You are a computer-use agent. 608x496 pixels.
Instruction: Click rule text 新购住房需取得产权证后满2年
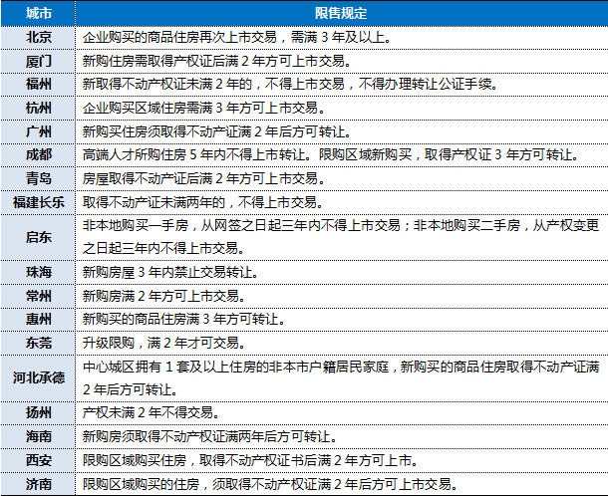click(x=167, y=61)
